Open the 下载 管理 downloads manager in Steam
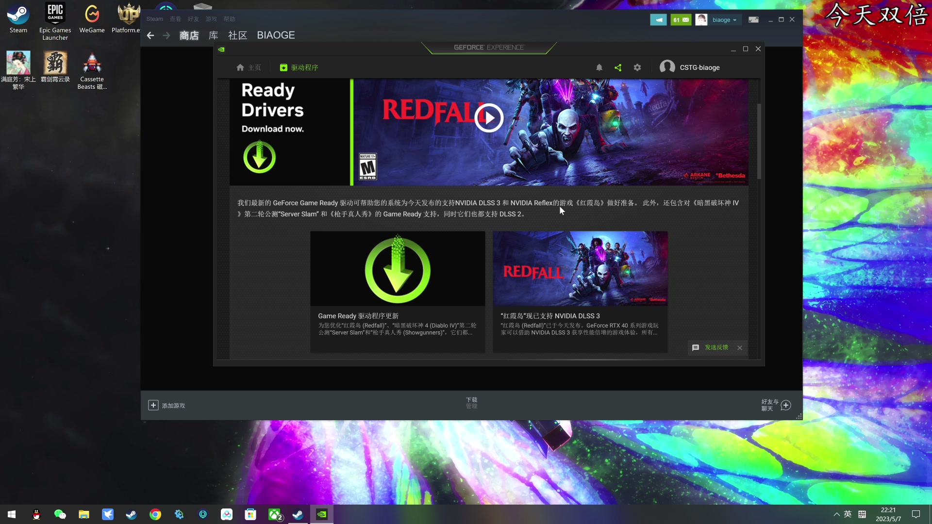 [471, 403]
